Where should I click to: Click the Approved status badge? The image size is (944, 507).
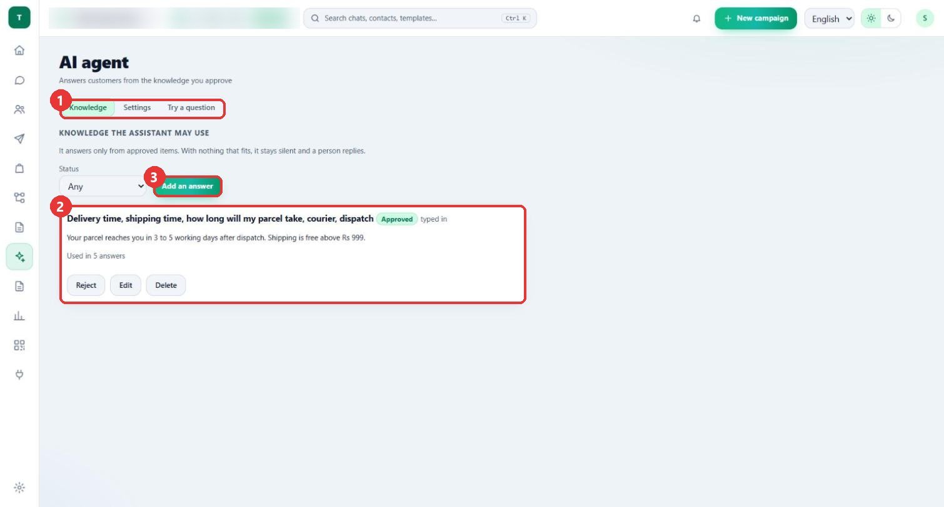pos(397,219)
